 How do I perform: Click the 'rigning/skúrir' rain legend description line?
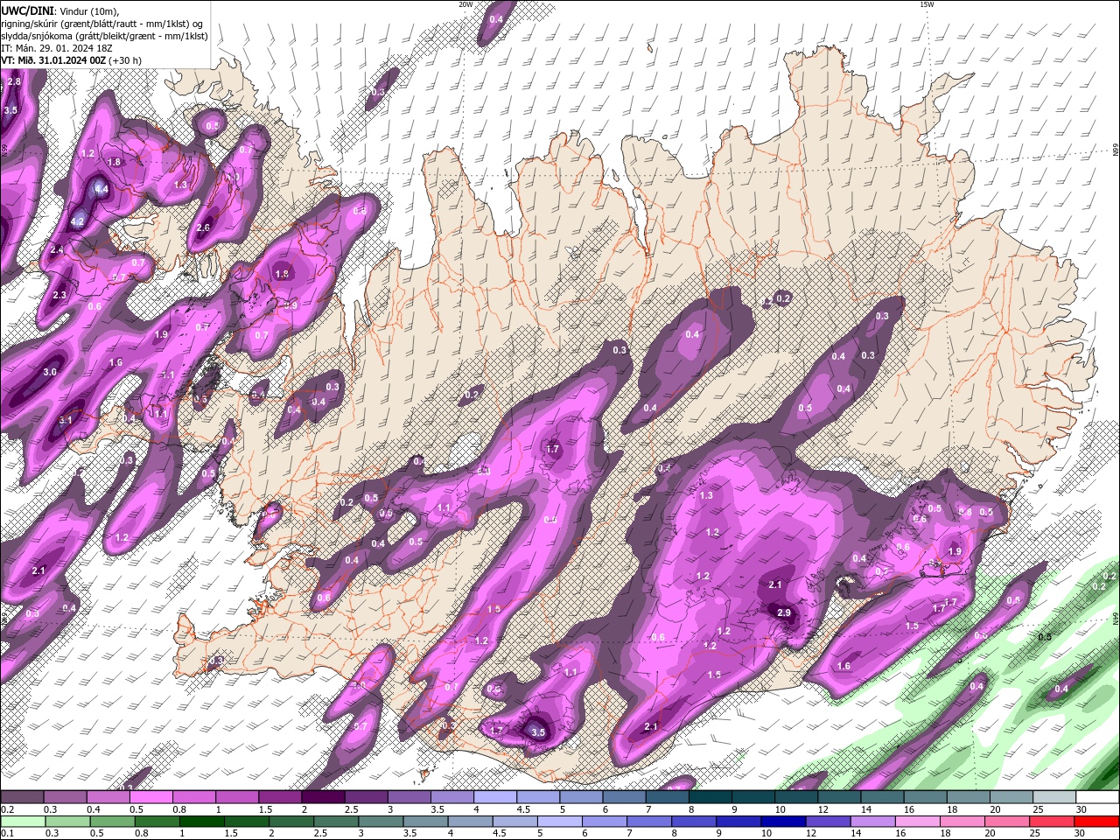[x=102, y=23]
